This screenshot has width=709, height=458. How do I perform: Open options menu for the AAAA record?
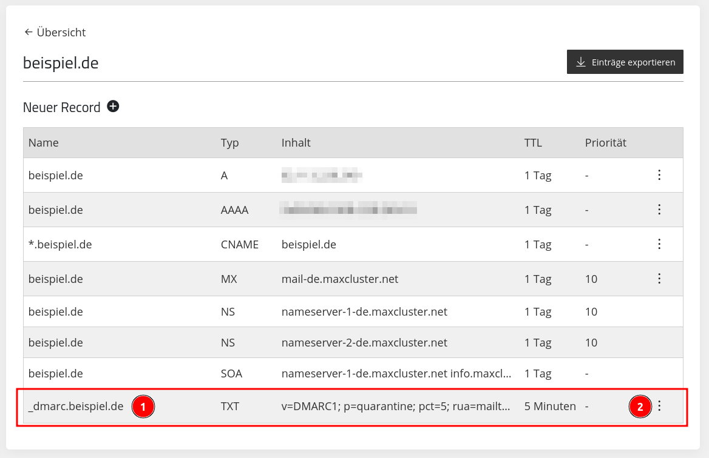click(659, 210)
